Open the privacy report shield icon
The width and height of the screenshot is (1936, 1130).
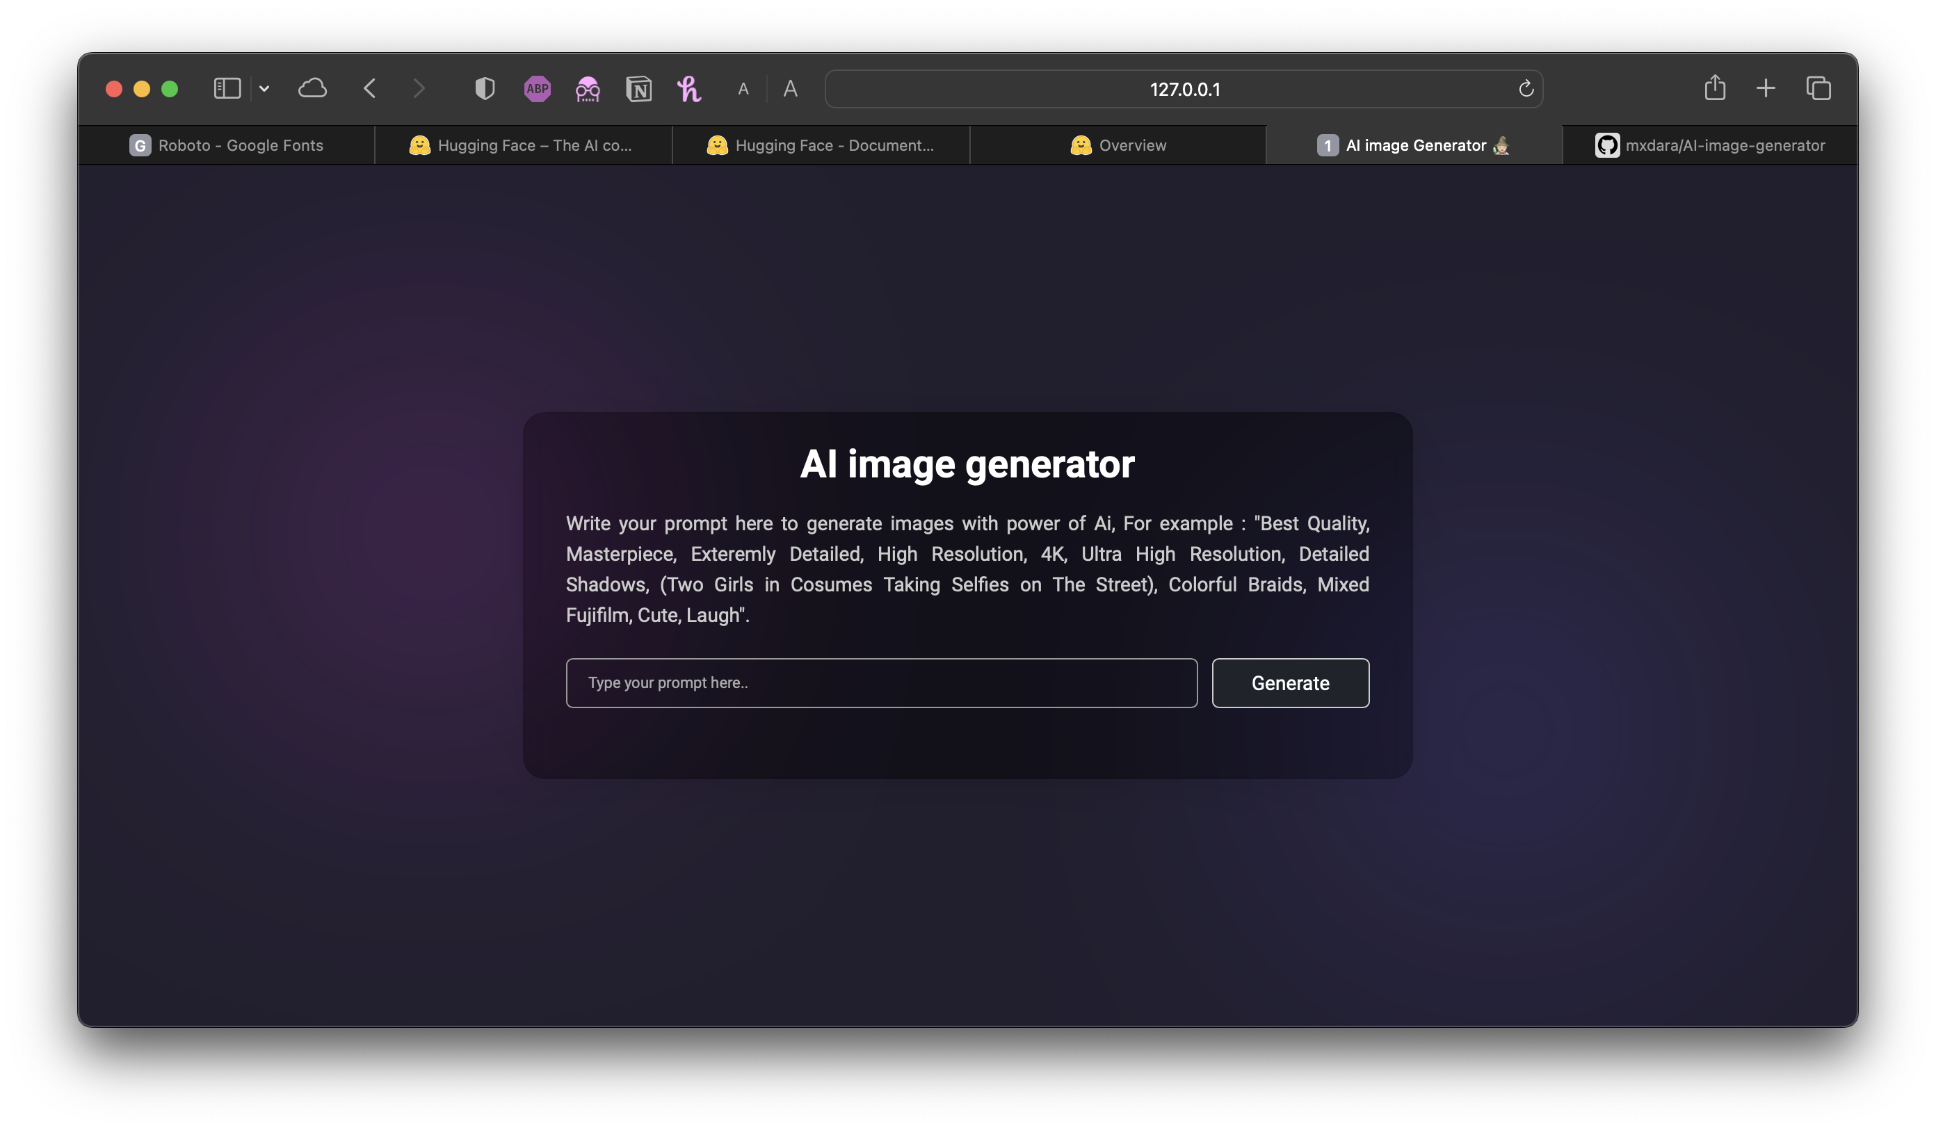485,88
